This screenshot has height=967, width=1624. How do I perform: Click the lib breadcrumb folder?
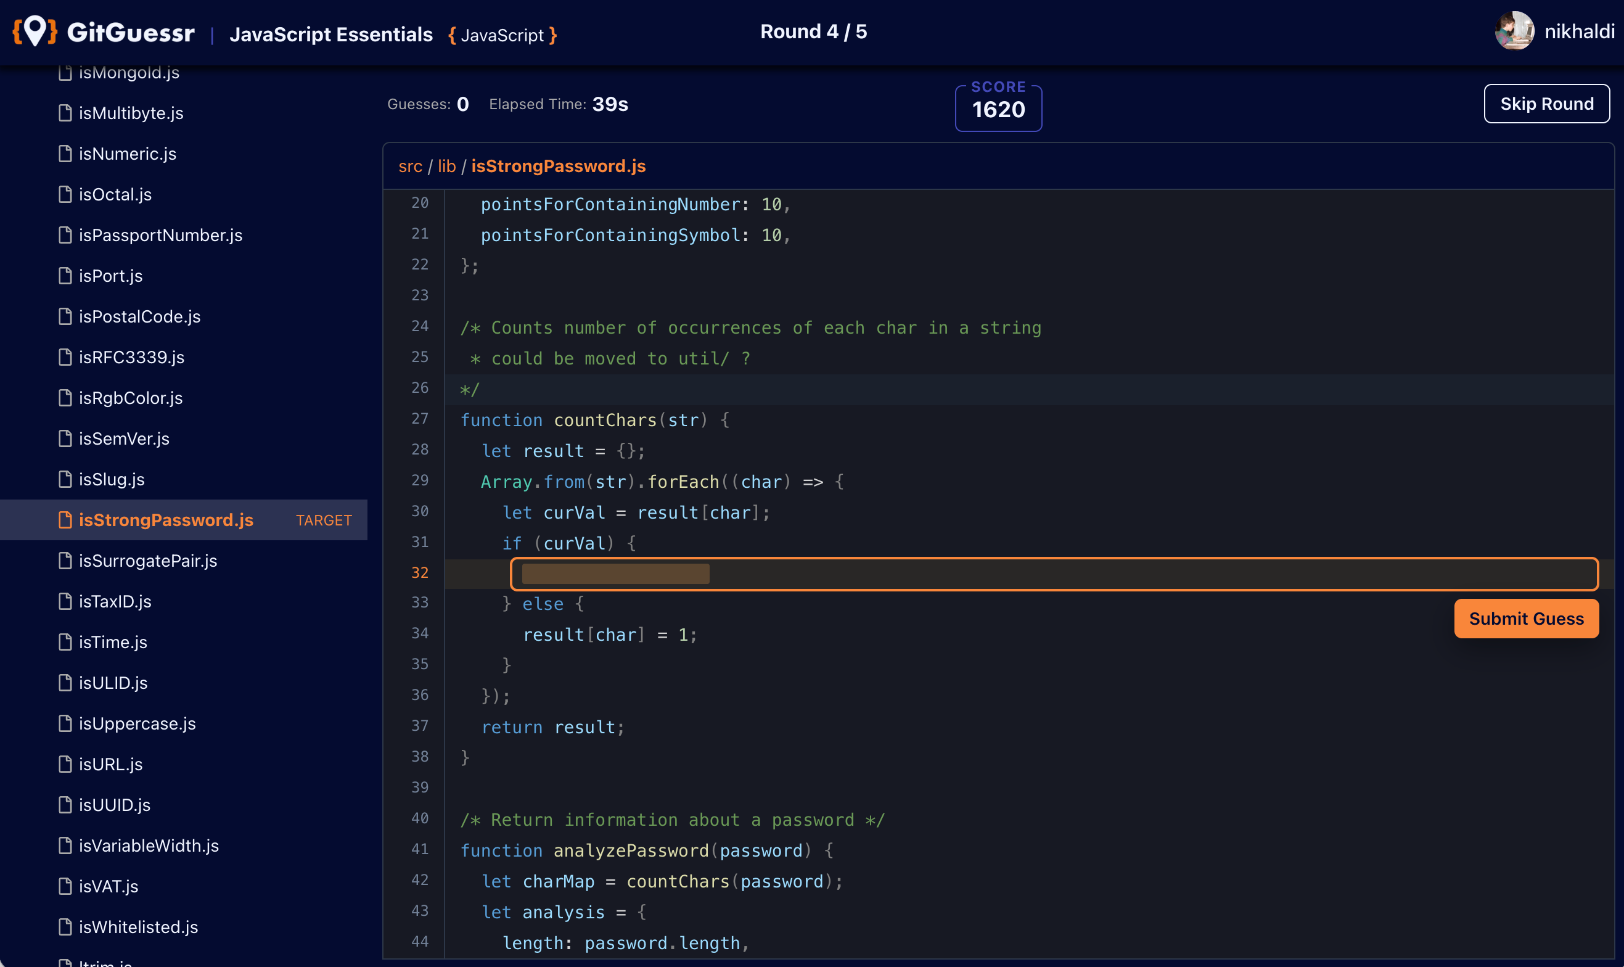[446, 166]
